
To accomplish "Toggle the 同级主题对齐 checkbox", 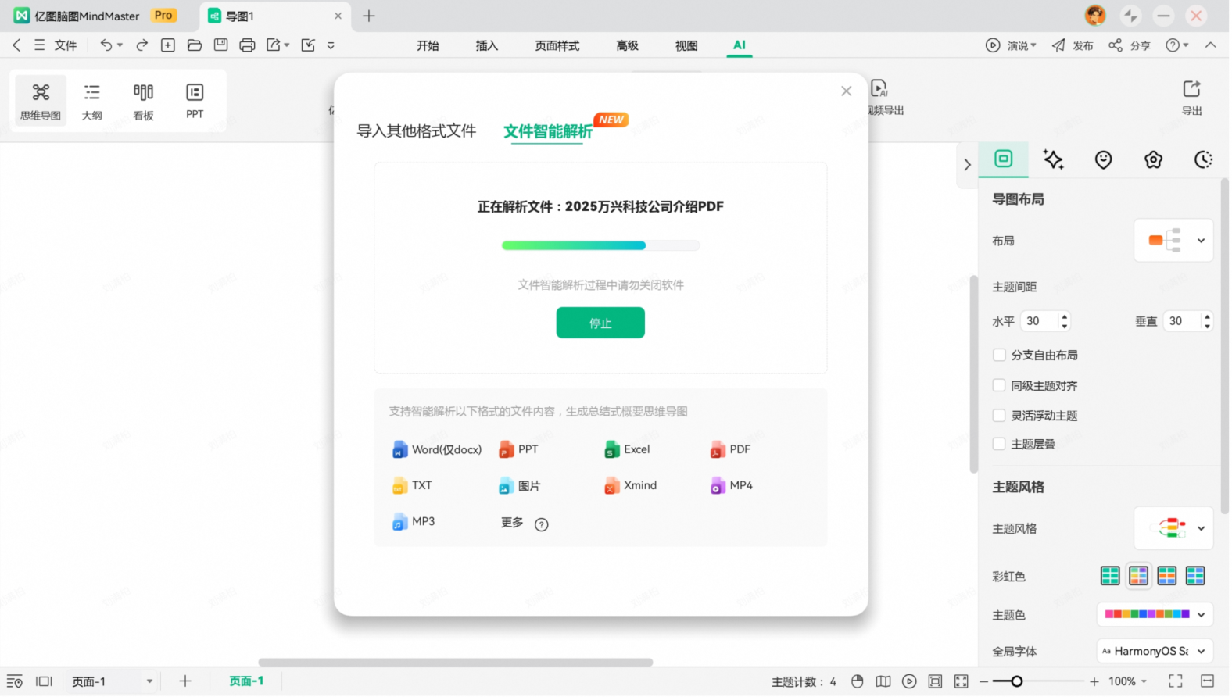I will 1000,386.
